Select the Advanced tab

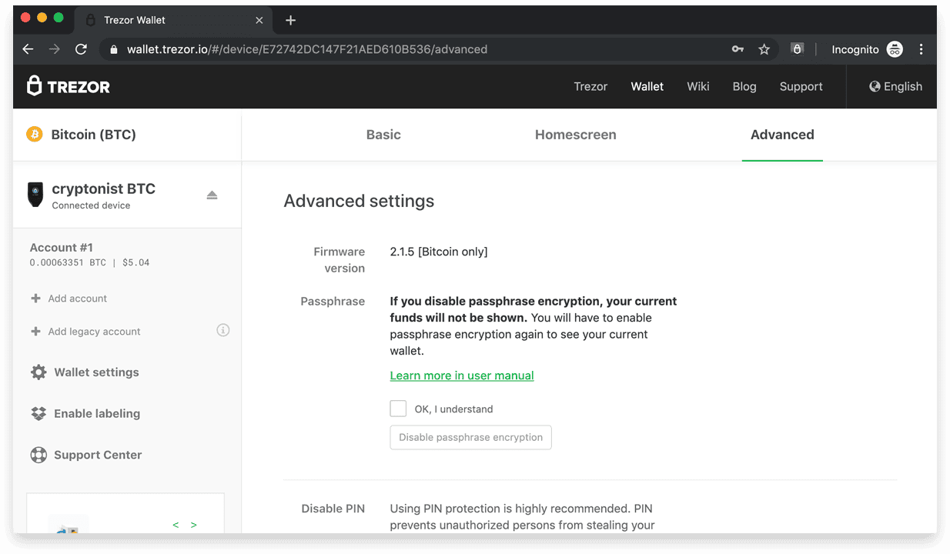coord(782,135)
